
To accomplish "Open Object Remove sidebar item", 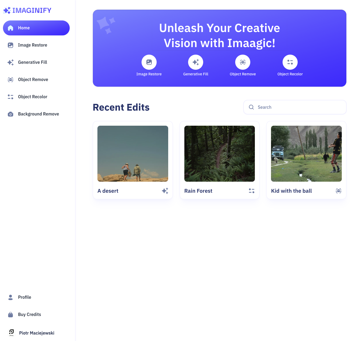I will pos(33,80).
